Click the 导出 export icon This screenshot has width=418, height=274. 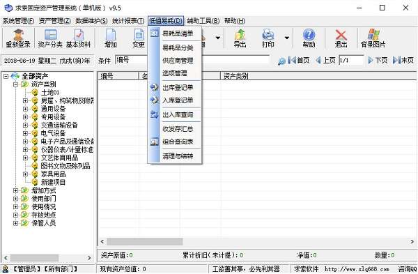(x=240, y=38)
